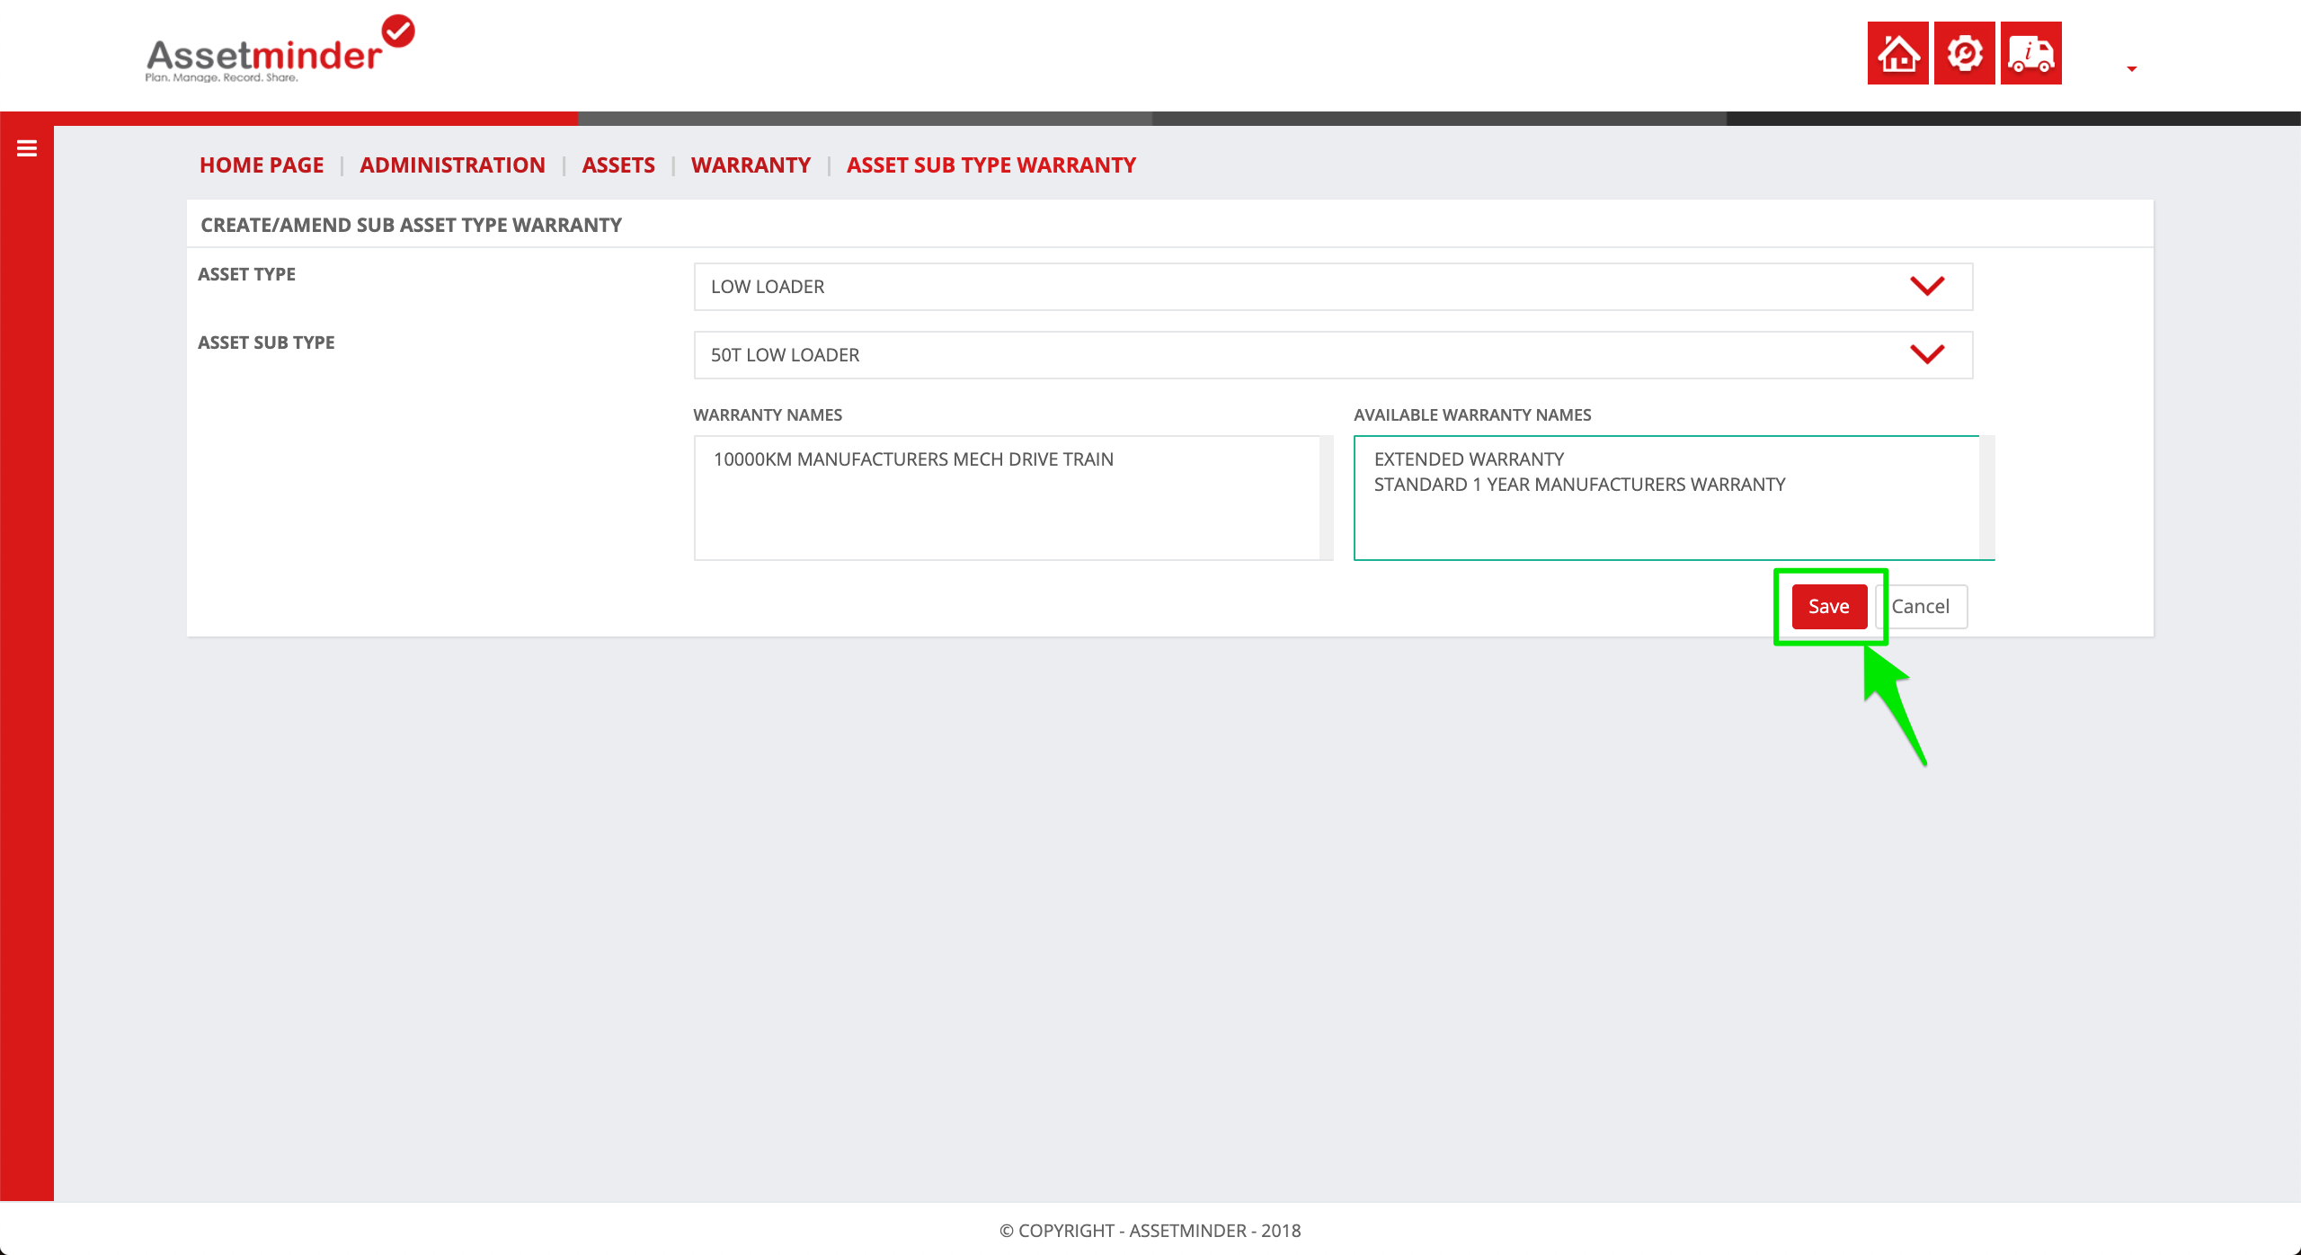Click the Assetminder logo
2301x1255 pixels.
pyautogui.click(x=280, y=49)
